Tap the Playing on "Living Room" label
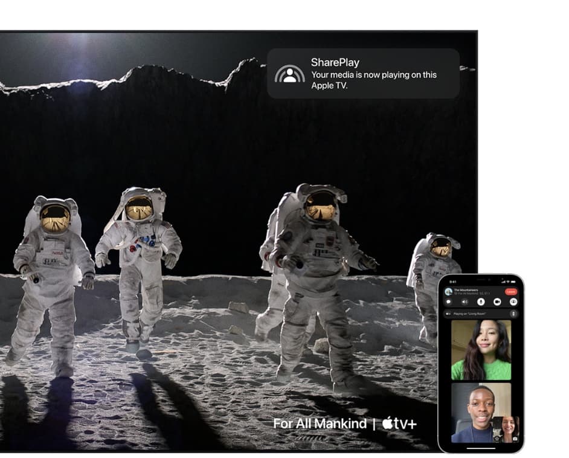 (x=469, y=314)
